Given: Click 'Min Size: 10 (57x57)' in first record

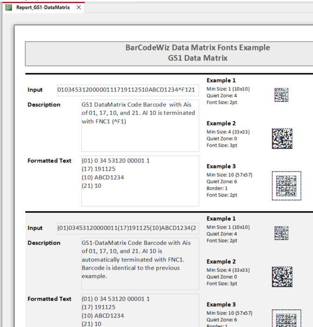Looking at the screenshot, I should tap(229, 175).
